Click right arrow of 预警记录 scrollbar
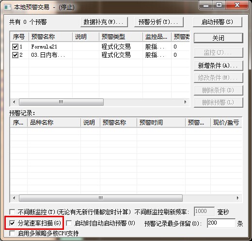This screenshot has height=241, width=252. point(237,198)
